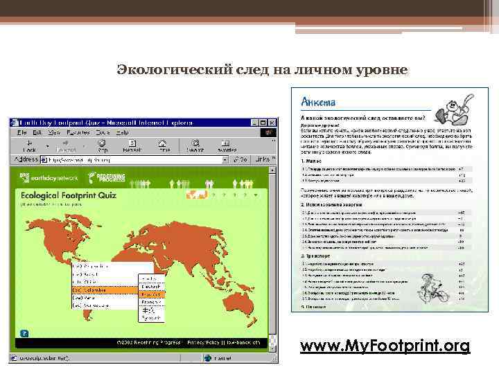The height and width of the screenshot is (374, 499).
Task: Open the View menu
Action: [x=55, y=132]
